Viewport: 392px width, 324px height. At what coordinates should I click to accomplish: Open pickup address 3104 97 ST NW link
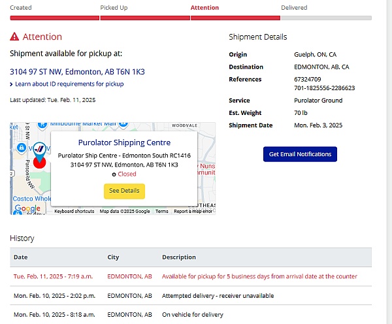[x=77, y=72]
